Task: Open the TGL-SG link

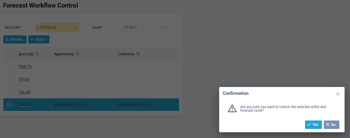Action: pos(24,92)
